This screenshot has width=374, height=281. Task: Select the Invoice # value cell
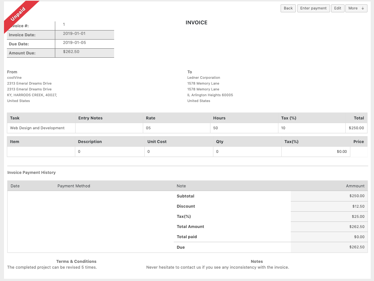tap(84, 25)
